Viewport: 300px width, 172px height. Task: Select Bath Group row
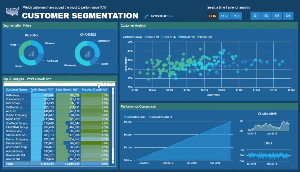[x=57, y=95]
